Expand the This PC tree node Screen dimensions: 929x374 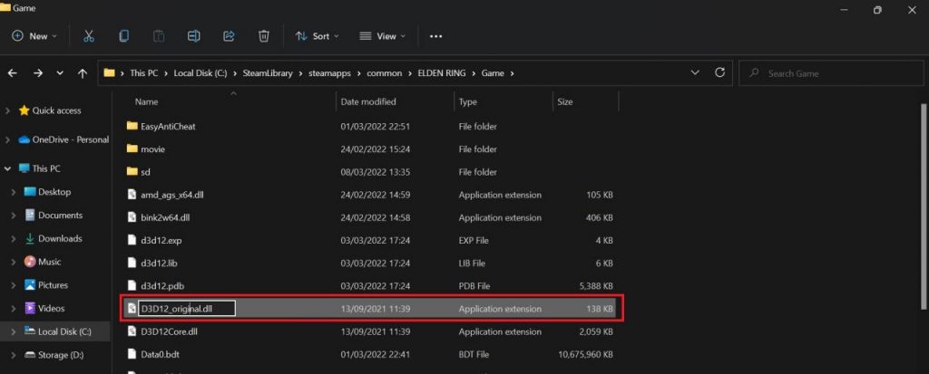click(x=8, y=168)
